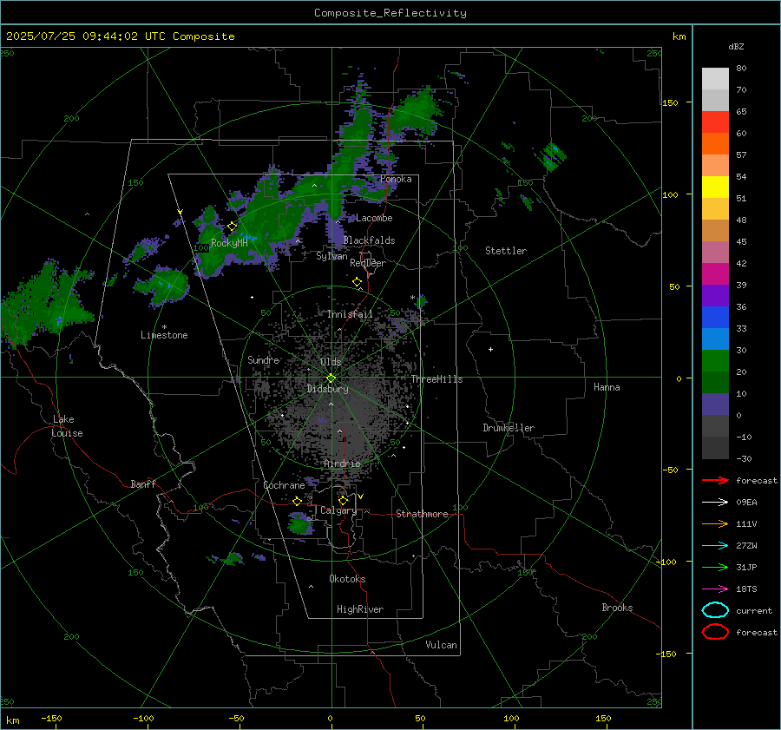Image resolution: width=781 pixels, height=730 pixels.
Task: Click the Hanna label
Action: point(607,387)
